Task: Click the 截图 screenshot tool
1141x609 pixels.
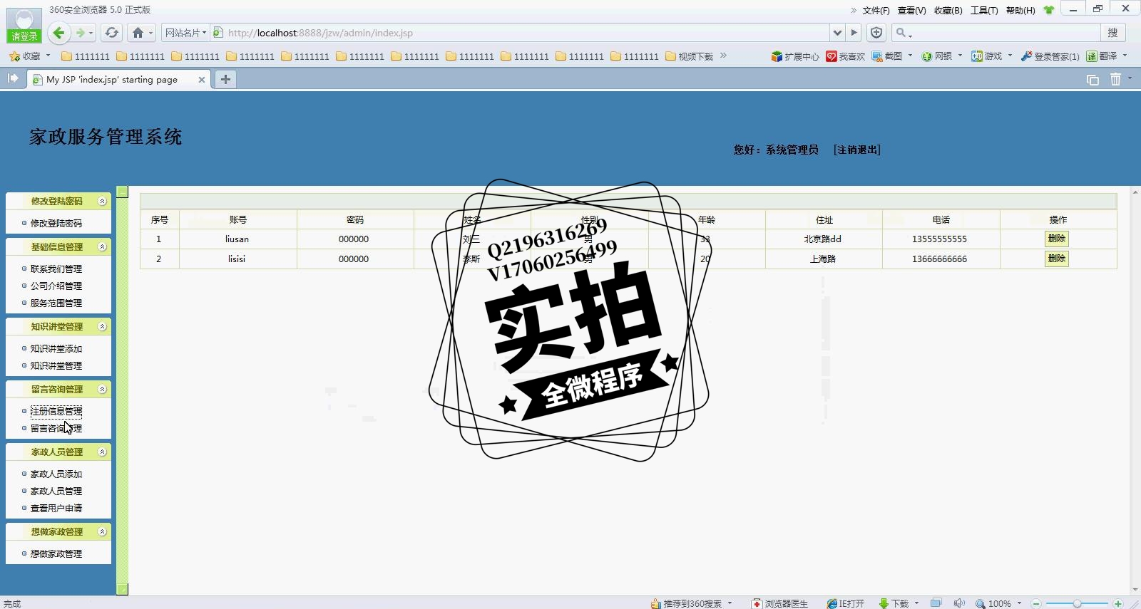Action: pyautogui.click(x=887, y=56)
